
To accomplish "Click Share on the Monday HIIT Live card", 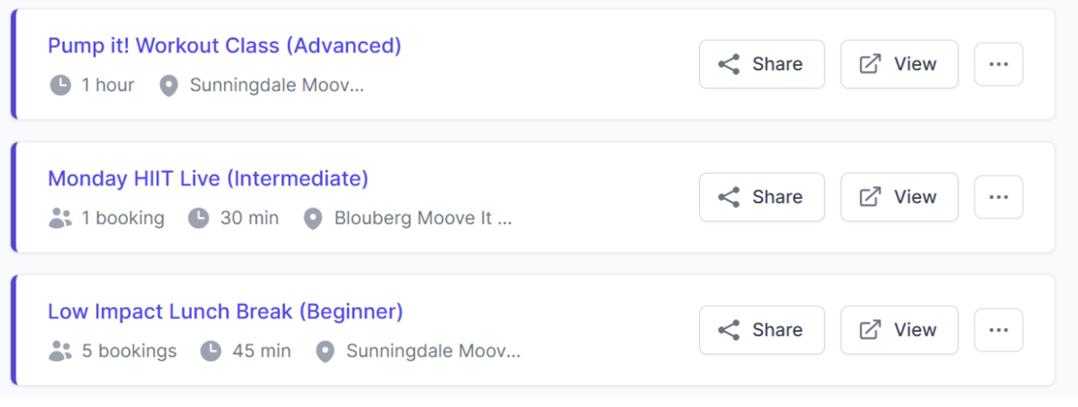I will tap(762, 197).
